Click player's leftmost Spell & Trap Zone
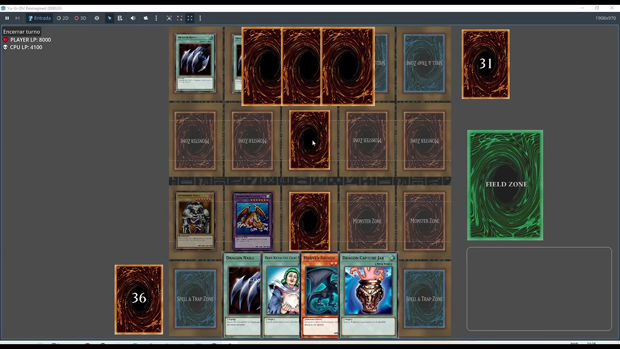 pos(195,299)
